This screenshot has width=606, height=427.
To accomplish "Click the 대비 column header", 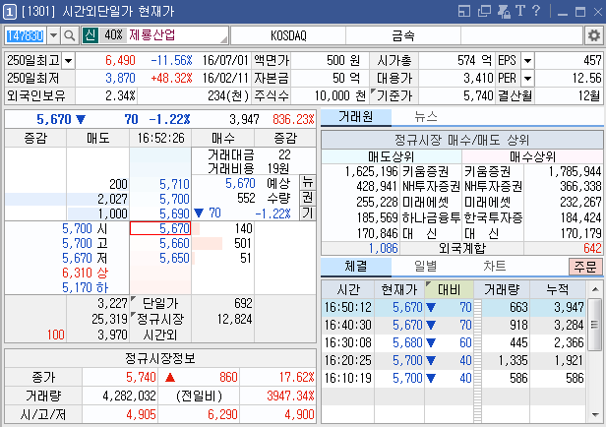I will tap(449, 289).
